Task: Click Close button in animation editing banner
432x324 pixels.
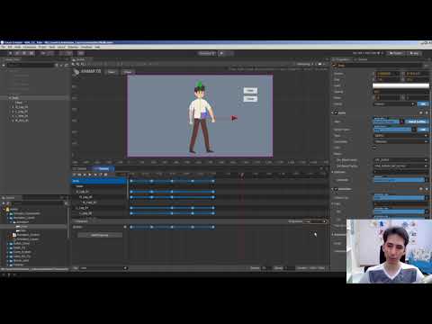Action: tap(127, 72)
